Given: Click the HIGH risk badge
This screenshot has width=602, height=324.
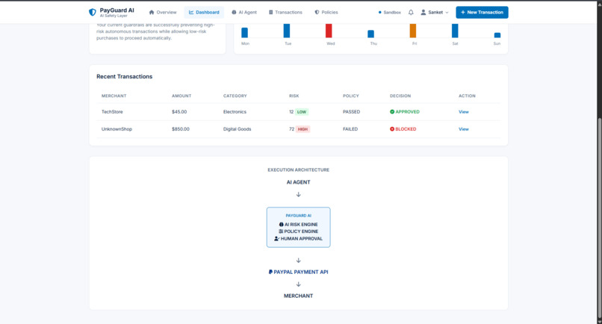Looking at the screenshot, I should [303, 129].
